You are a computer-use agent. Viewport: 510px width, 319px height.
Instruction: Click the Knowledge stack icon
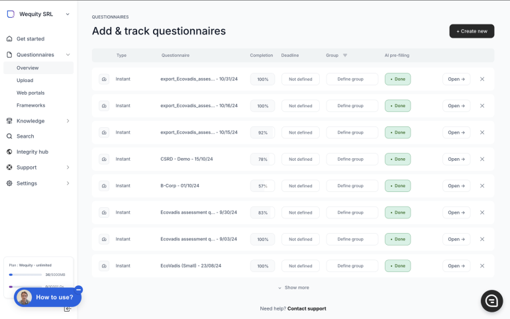click(x=10, y=121)
